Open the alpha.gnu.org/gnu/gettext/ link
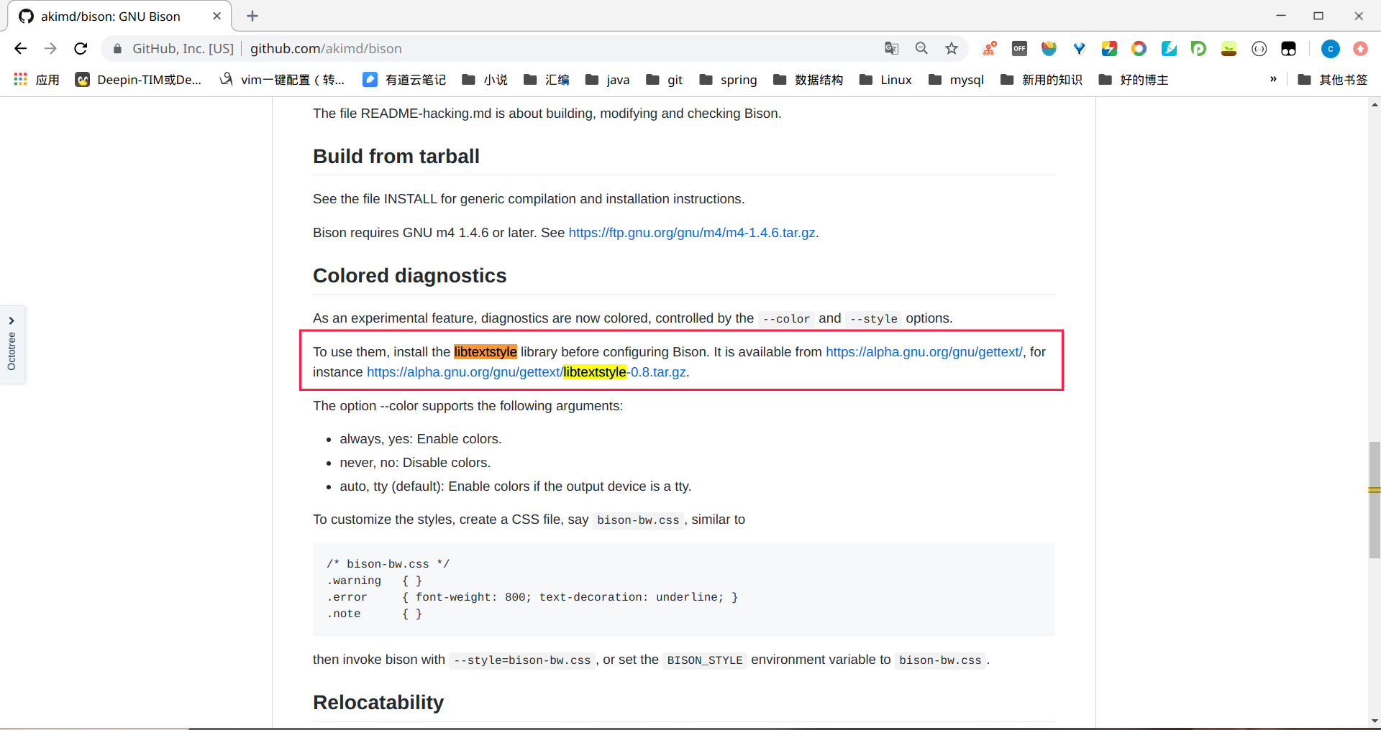 point(924,352)
